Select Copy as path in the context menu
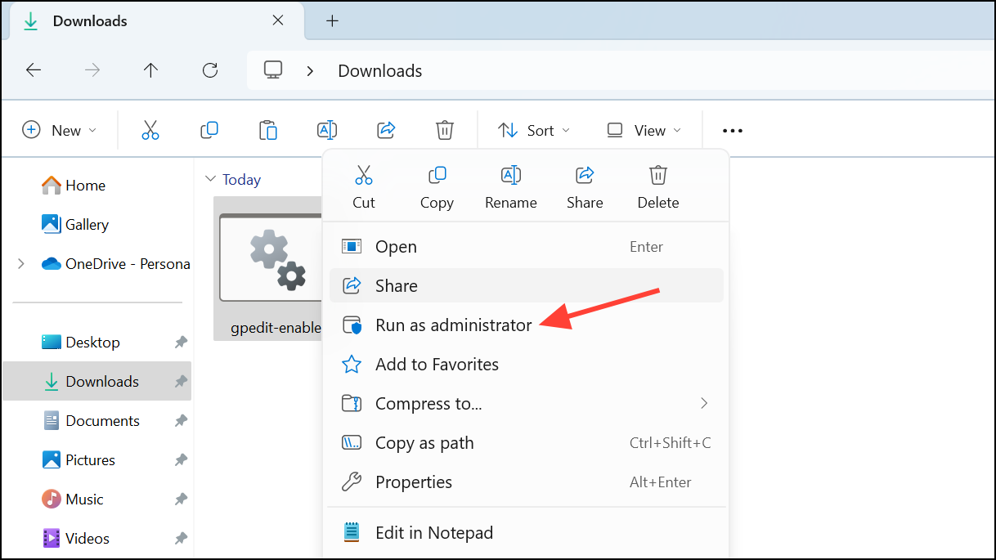Image resolution: width=996 pixels, height=560 pixels. [x=424, y=442]
